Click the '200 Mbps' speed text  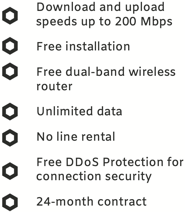[x=144, y=22]
